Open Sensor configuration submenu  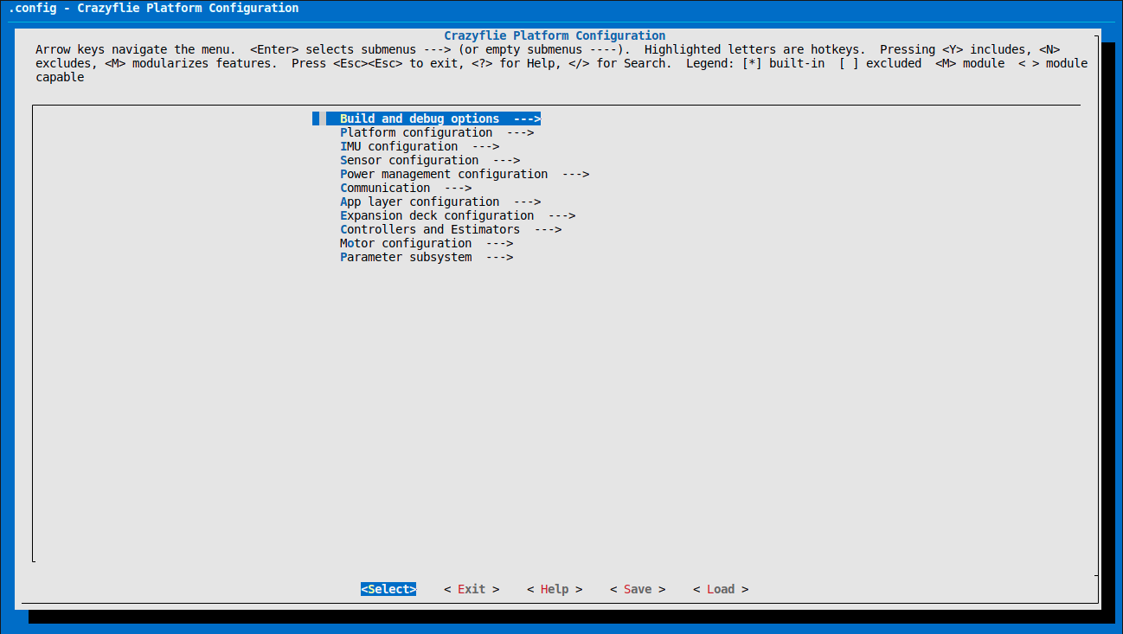(430, 160)
